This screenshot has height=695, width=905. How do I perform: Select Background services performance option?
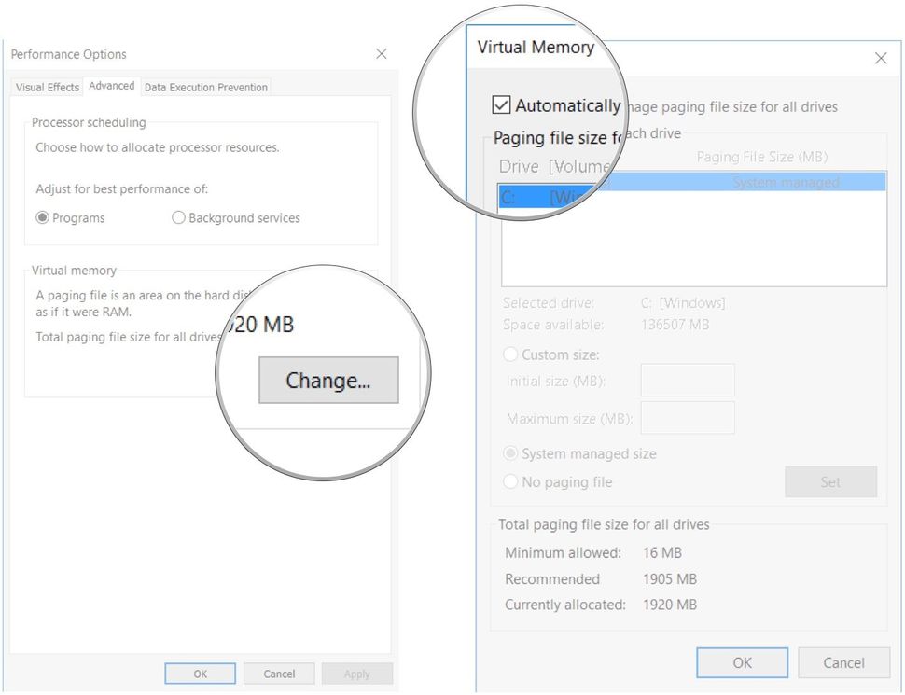pyautogui.click(x=179, y=217)
